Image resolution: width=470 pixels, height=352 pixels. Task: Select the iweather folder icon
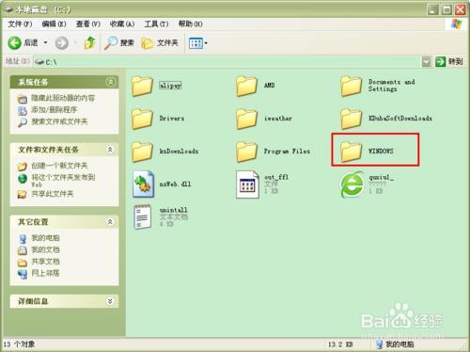point(246,119)
